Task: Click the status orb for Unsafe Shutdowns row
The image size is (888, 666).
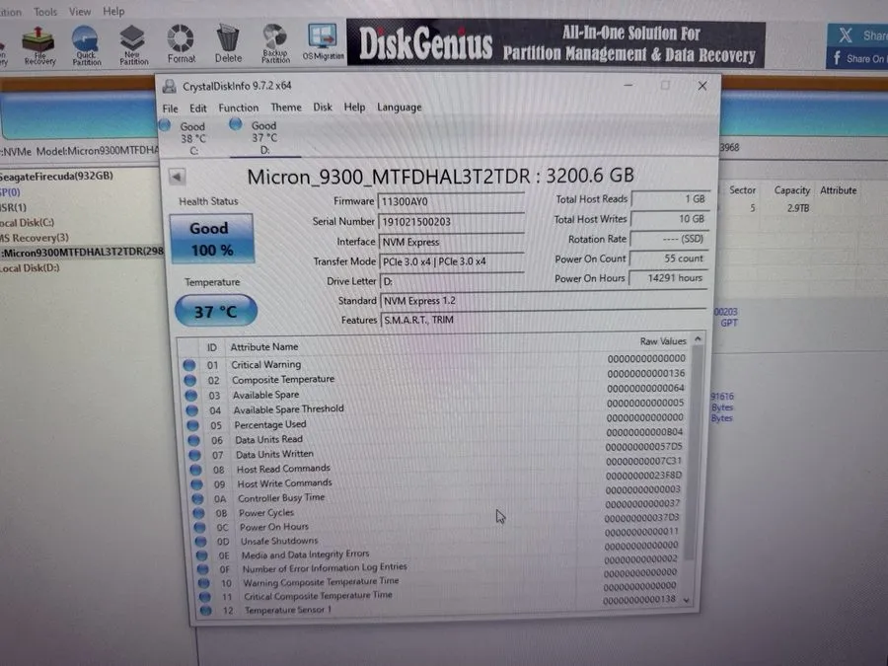Action: pos(201,542)
